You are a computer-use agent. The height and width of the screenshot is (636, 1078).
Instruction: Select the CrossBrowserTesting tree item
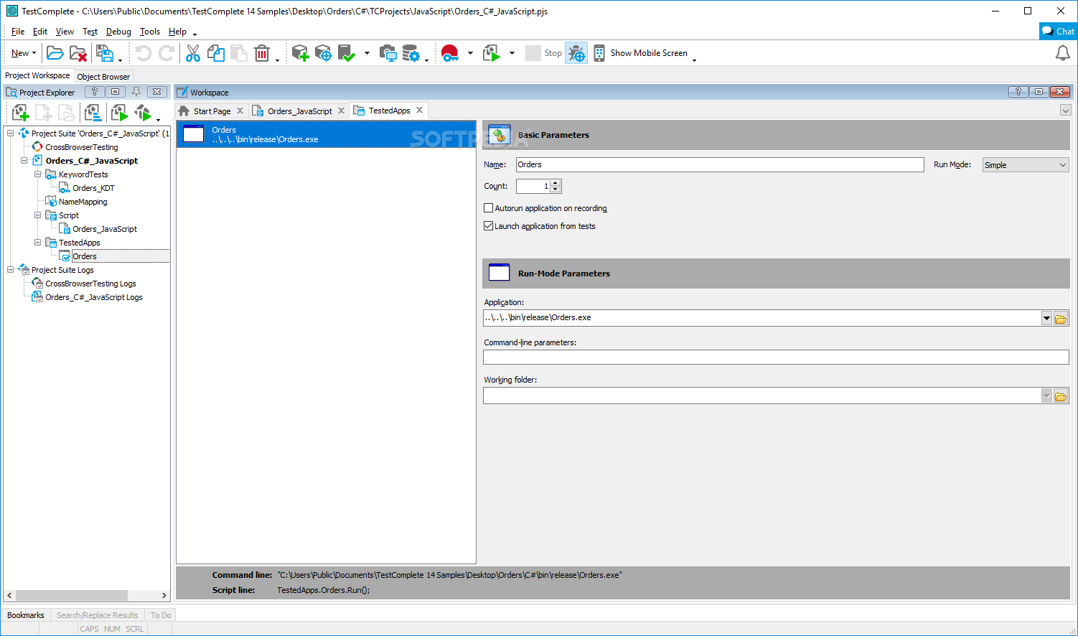tap(82, 147)
